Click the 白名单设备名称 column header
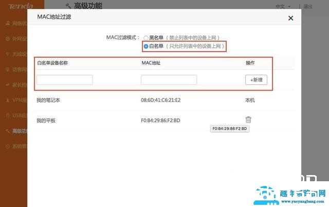 [52, 63]
